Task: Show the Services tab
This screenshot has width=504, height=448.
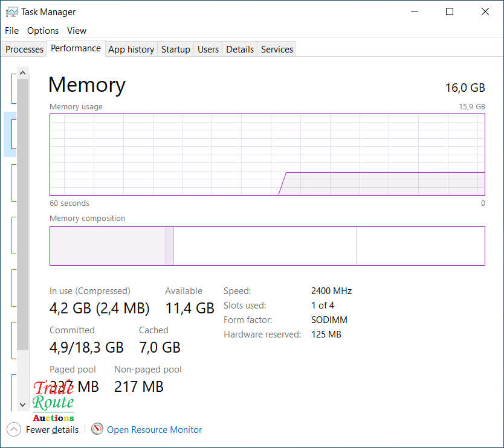Action: 277,50
